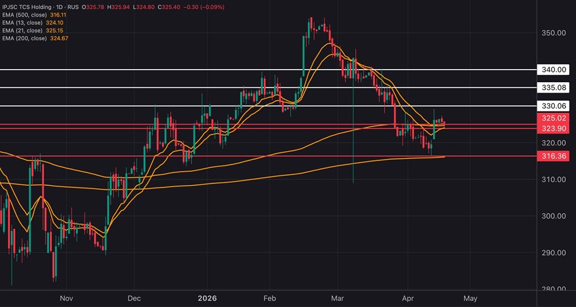Click the 310.00 price axis value
The image size is (576, 307).
(553, 179)
